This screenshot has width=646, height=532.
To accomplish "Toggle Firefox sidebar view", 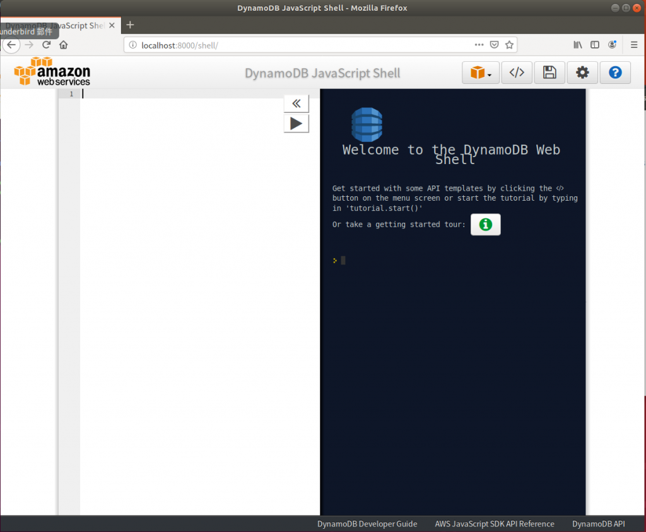I will pyautogui.click(x=594, y=45).
